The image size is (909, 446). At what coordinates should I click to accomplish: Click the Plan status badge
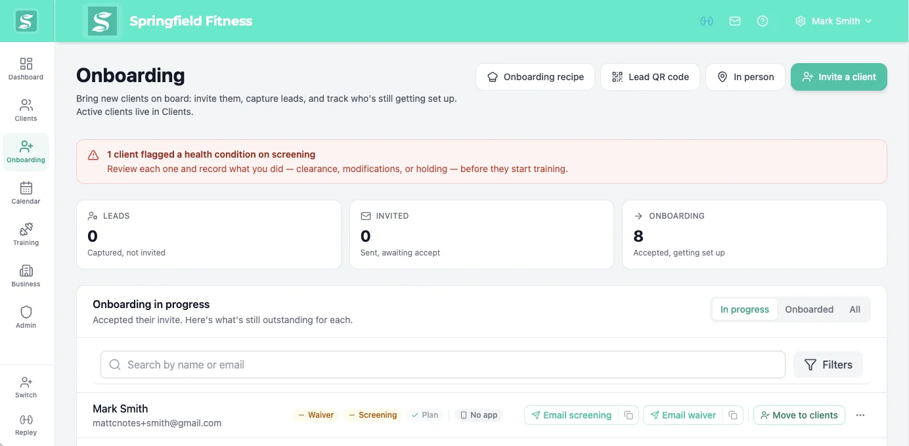click(425, 415)
